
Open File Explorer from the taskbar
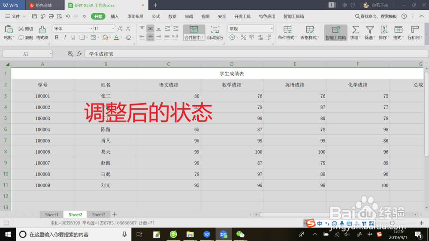pyautogui.click(x=190, y=234)
